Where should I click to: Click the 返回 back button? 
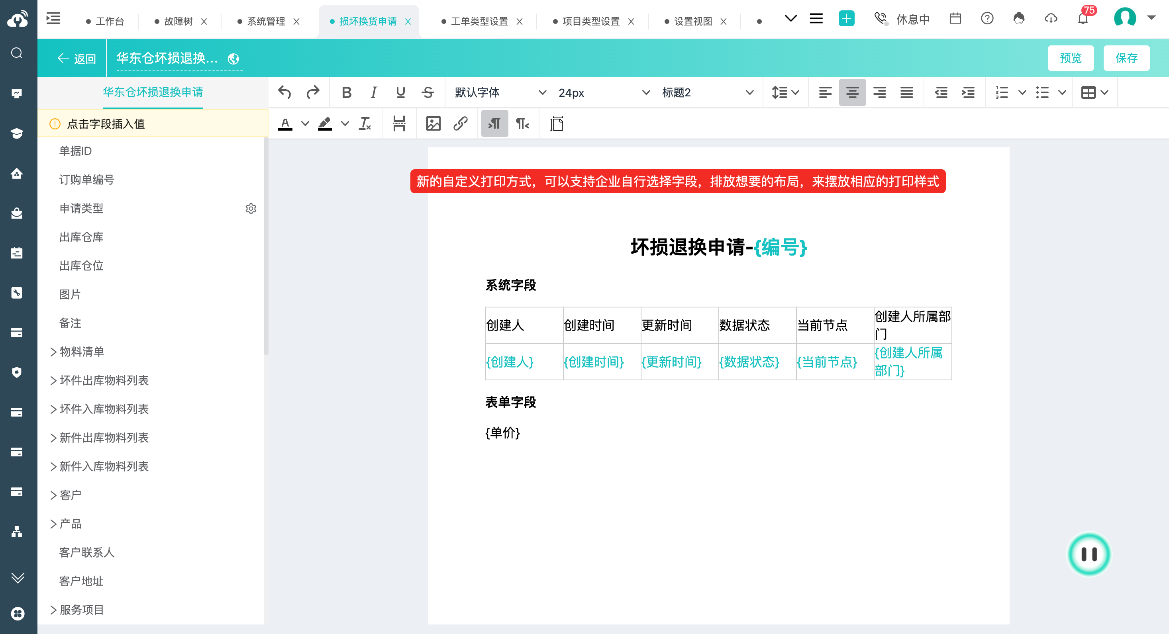click(x=76, y=59)
